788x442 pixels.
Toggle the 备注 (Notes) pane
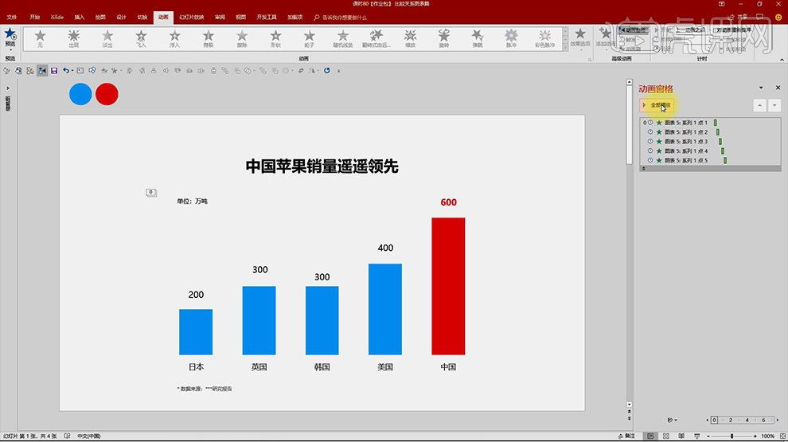point(627,436)
